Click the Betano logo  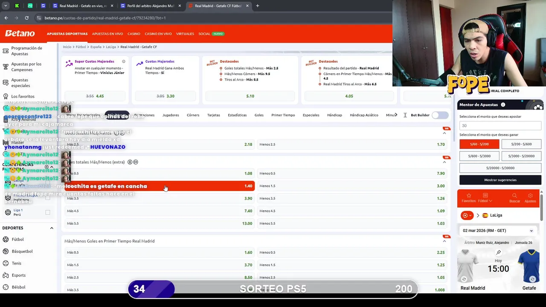pos(20,33)
